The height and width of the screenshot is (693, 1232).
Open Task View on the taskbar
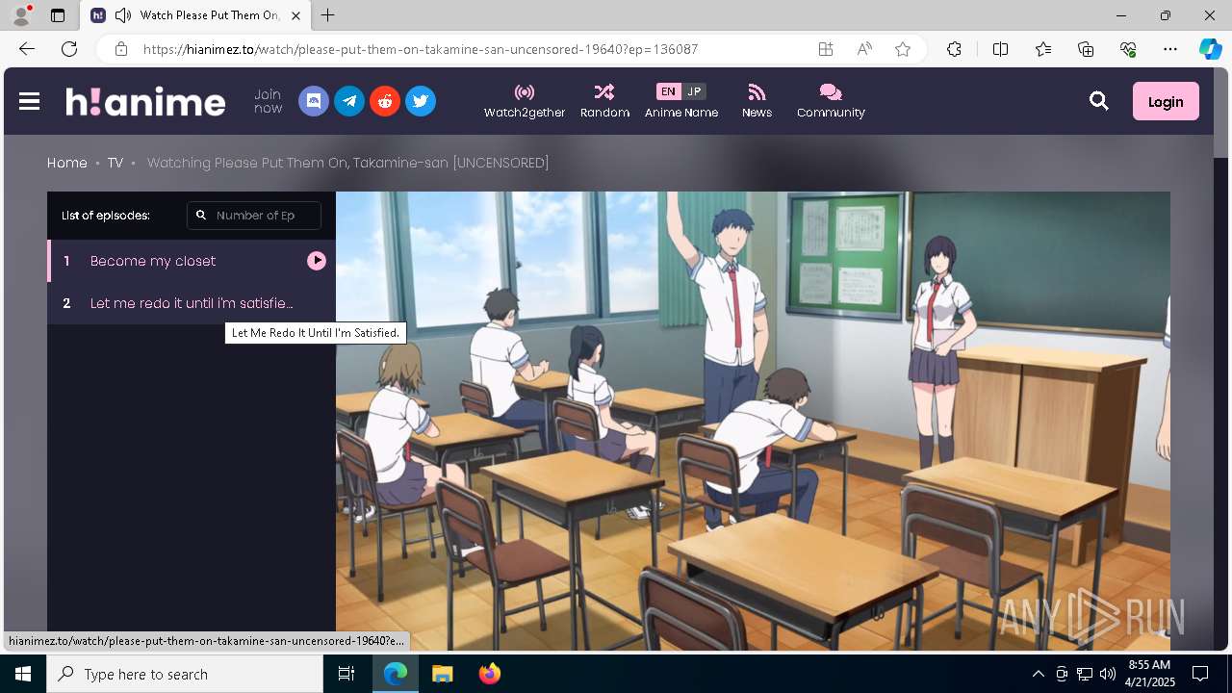pyautogui.click(x=346, y=674)
